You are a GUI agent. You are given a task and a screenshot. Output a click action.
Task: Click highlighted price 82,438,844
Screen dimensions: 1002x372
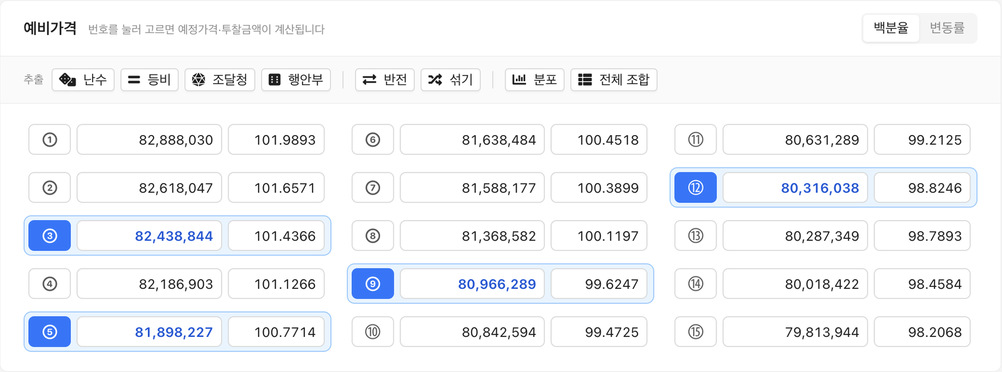pos(150,236)
